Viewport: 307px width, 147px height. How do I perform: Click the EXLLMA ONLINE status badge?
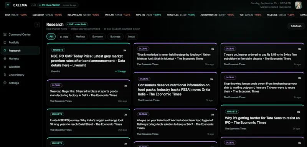coord(58,5)
